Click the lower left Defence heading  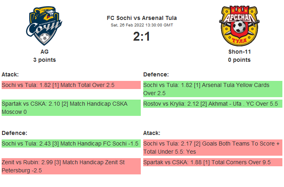tap(14, 133)
